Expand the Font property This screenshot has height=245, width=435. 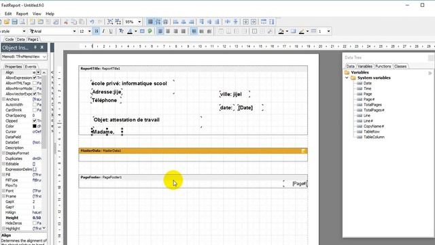[x=3, y=191]
